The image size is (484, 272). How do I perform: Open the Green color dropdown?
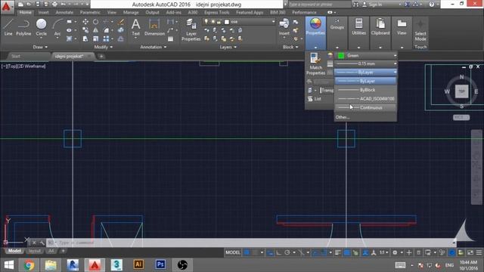tap(366, 55)
